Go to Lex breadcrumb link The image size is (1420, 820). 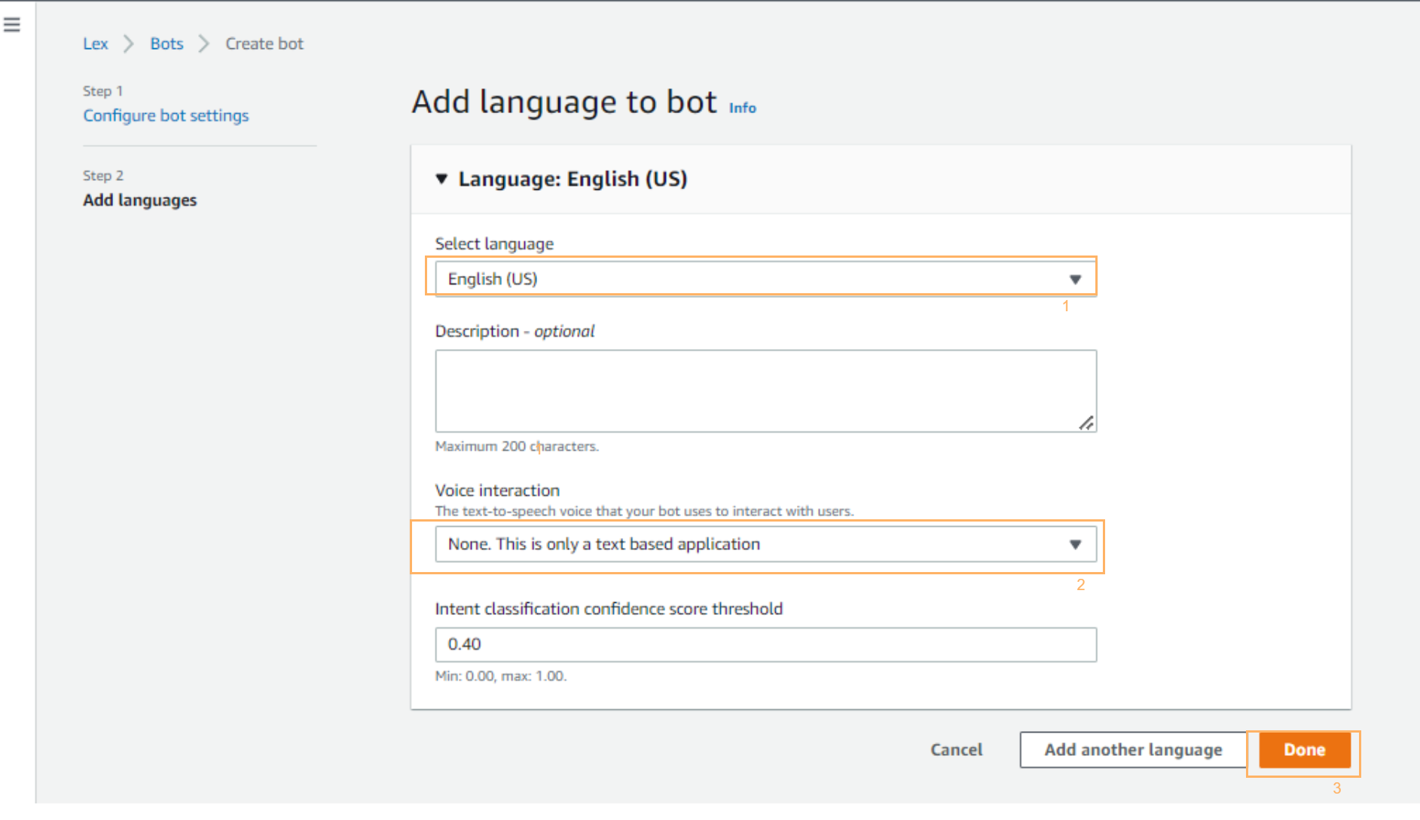pyautogui.click(x=96, y=44)
